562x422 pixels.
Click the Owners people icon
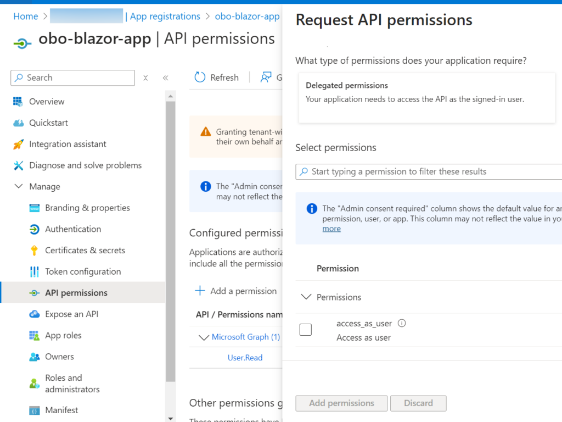[x=35, y=357]
